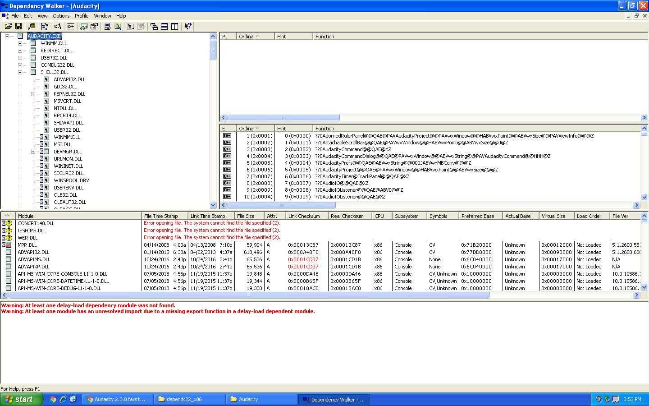Sort exports by Function column header
Image resolution: width=649 pixels, height=406 pixels.
(x=477, y=129)
